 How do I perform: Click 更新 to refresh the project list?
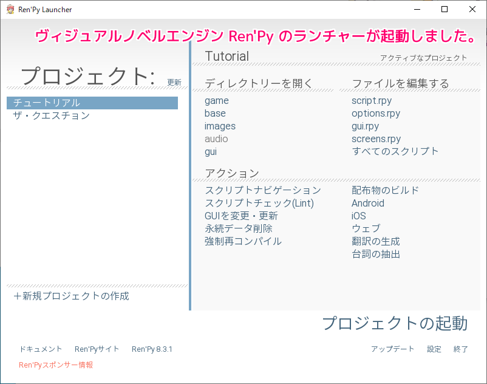pyautogui.click(x=174, y=83)
